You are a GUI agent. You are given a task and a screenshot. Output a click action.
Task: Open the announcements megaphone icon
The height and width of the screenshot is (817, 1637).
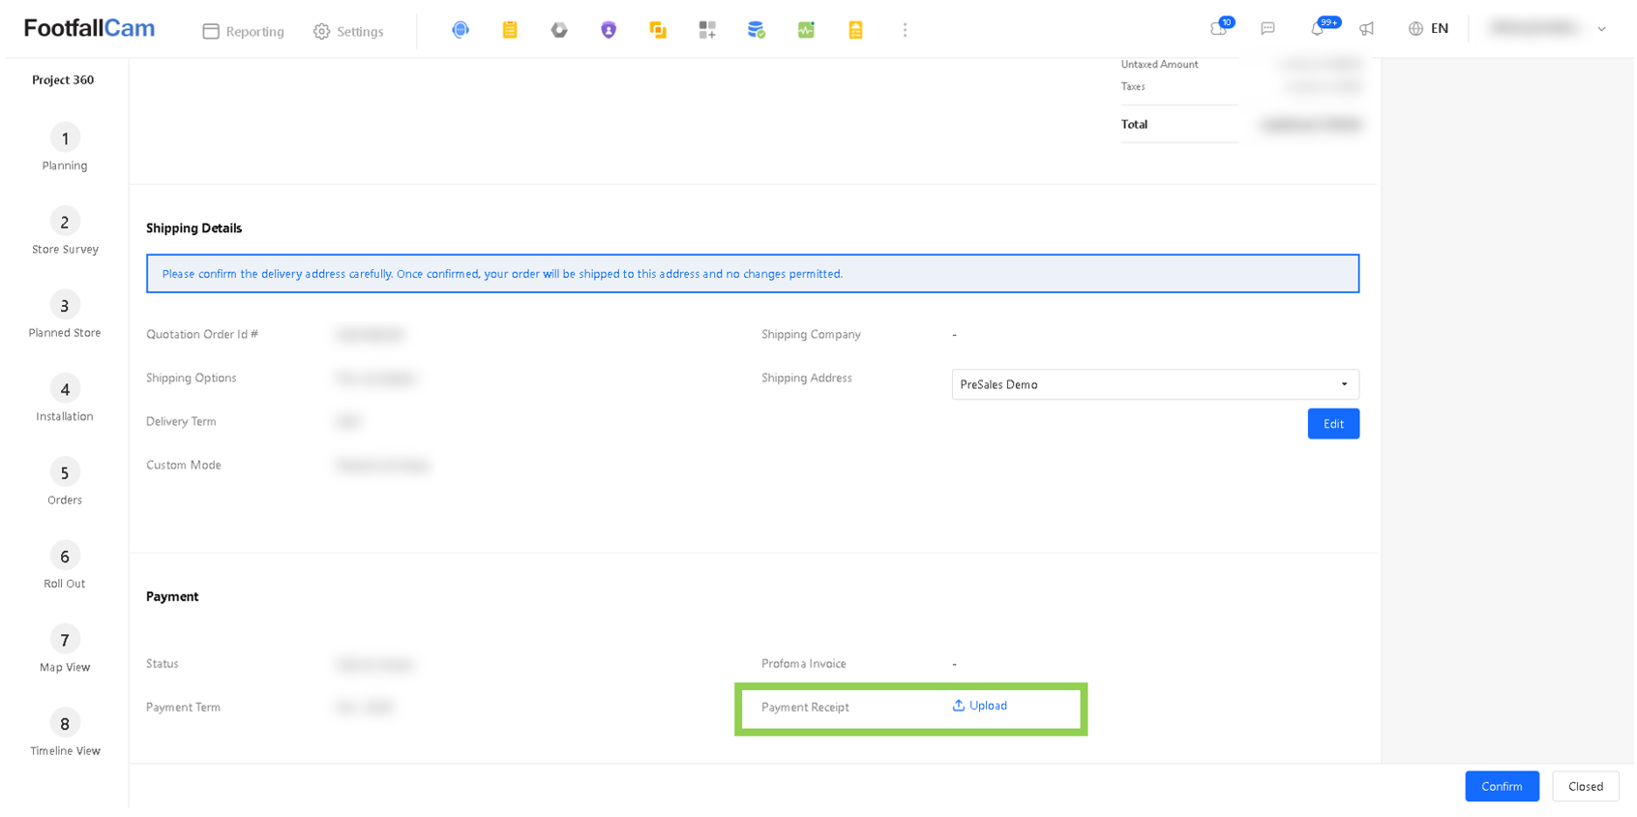pos(1366,29)
